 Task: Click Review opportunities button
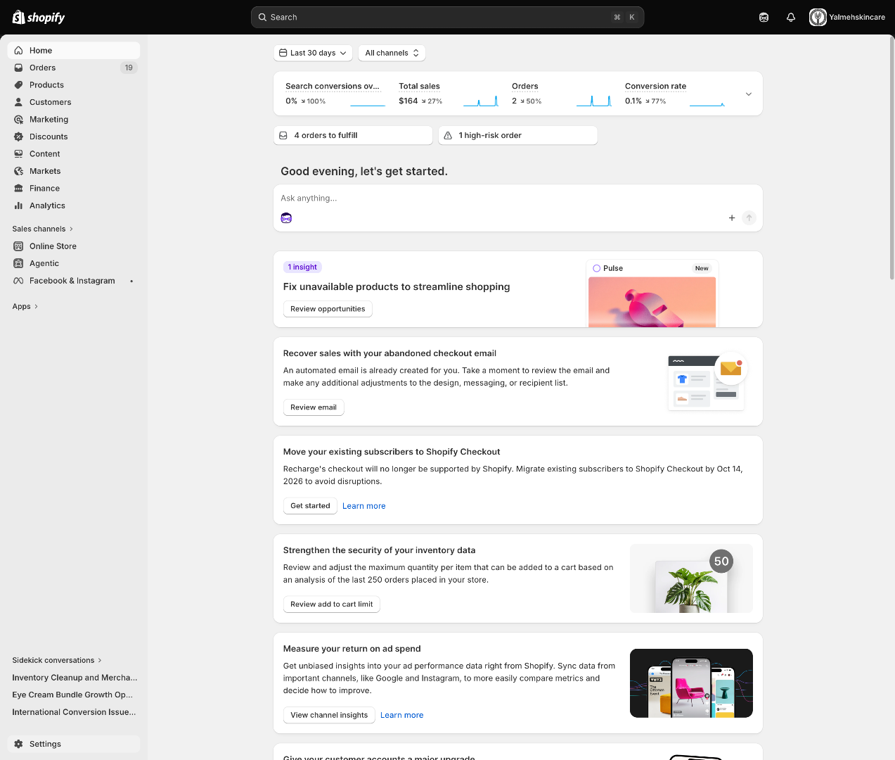tap(328, 309)
